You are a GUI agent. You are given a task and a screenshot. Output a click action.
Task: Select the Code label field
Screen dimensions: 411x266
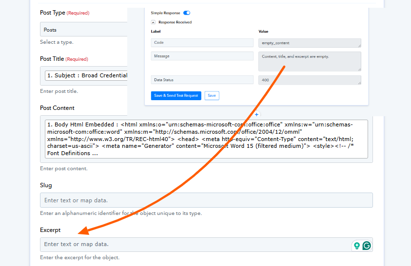[x=202, y=43]
